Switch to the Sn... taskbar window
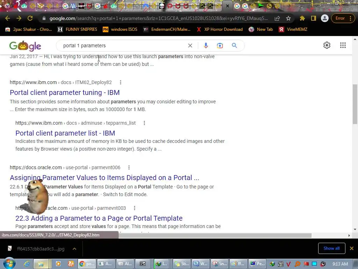358x269 pixels. pyautogui.click(x=219, y=264)
